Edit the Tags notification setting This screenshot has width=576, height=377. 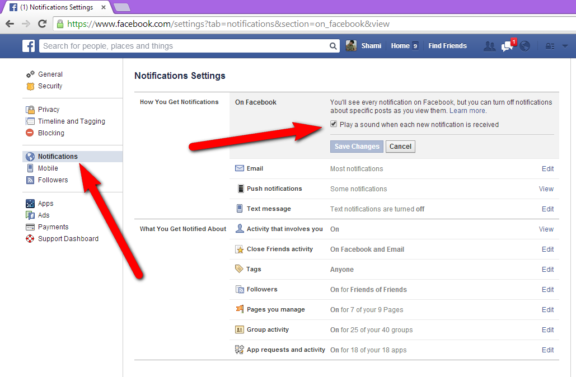coord(547,270)
